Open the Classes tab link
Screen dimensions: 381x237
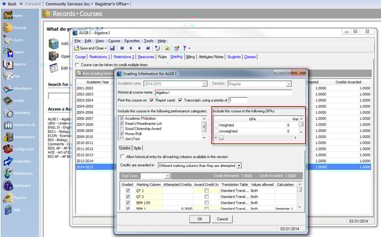(x=250, y=56)
